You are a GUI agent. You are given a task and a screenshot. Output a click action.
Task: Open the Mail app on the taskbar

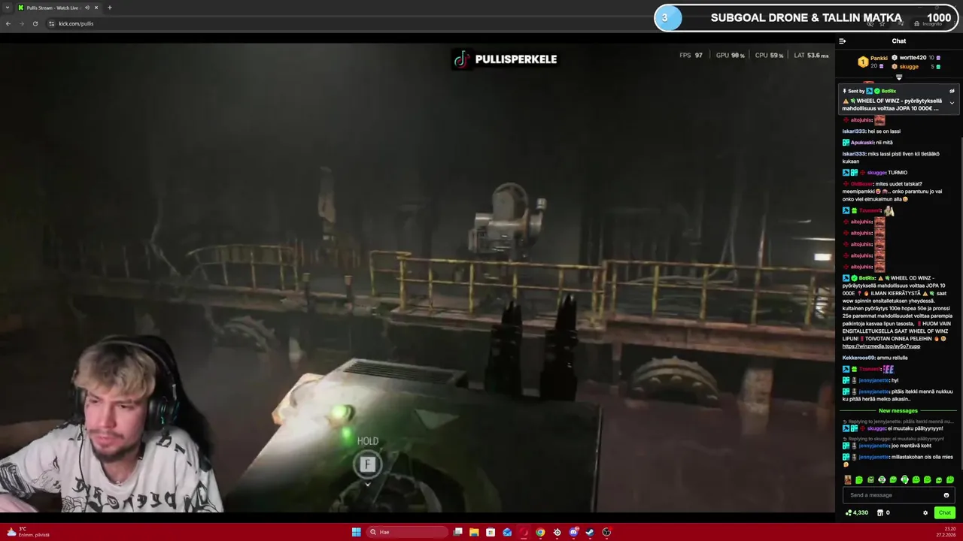coord(507,532)
